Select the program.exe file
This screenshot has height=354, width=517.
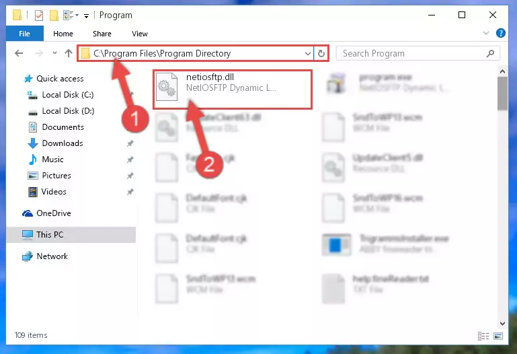(x=386, y=83)
